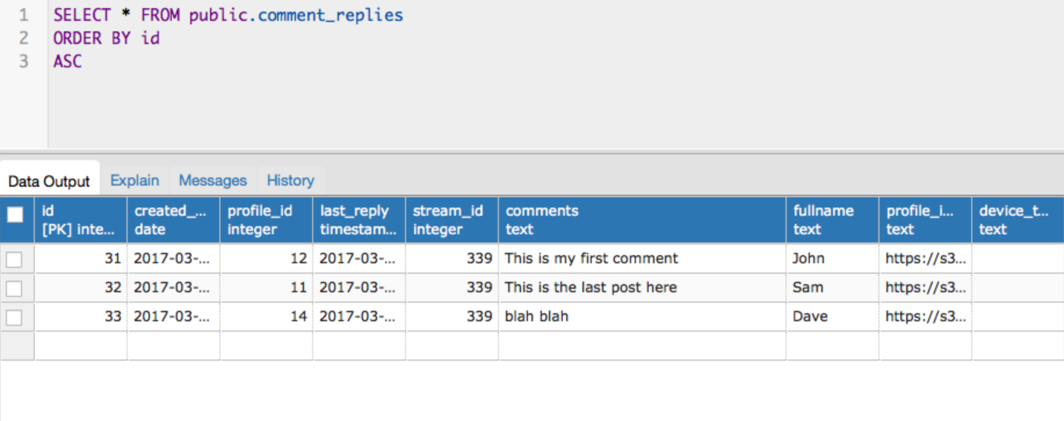
Task: Select the device_t... text column header
Action: (1018, 220)
